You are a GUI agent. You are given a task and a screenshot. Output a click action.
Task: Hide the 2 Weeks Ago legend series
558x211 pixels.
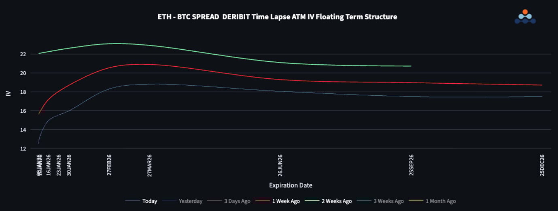336,201
